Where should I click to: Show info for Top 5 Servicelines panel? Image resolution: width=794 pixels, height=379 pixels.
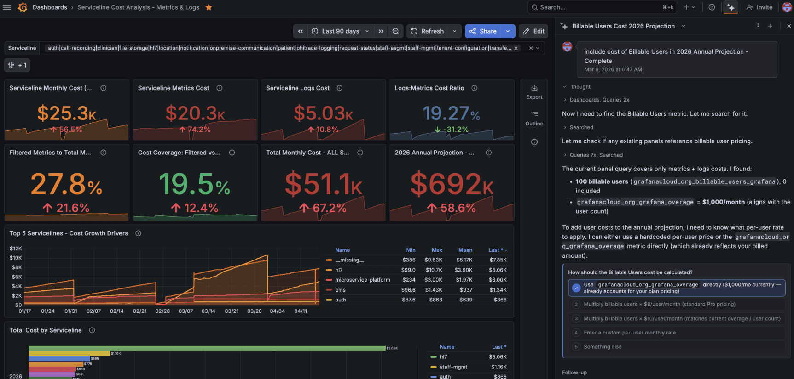(138, 233)
